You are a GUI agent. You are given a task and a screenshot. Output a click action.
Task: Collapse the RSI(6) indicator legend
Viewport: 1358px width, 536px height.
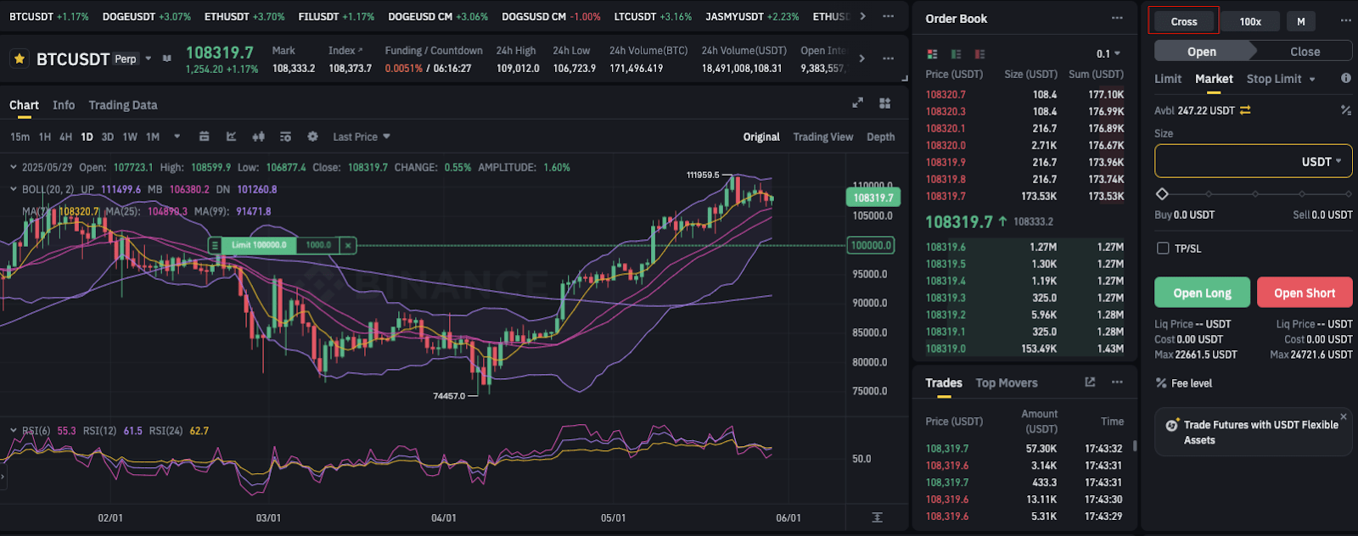point(14,431)
